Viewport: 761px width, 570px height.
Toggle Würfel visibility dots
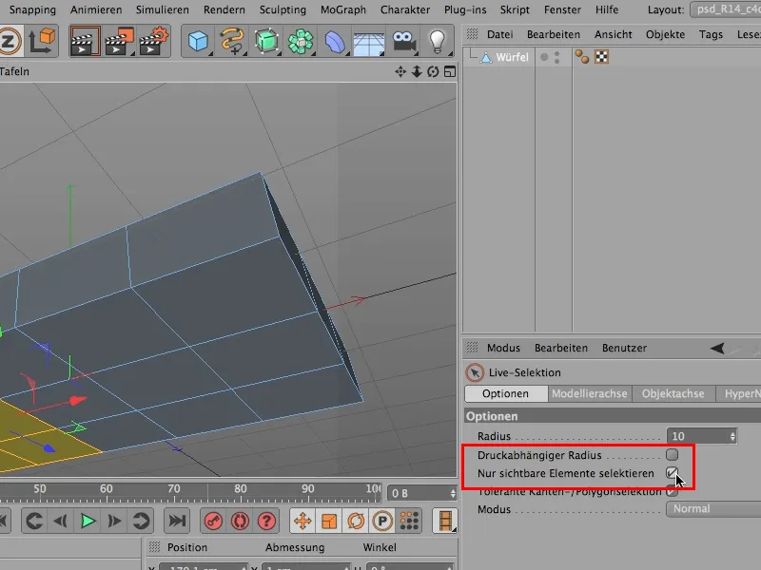tap(556, 57)
